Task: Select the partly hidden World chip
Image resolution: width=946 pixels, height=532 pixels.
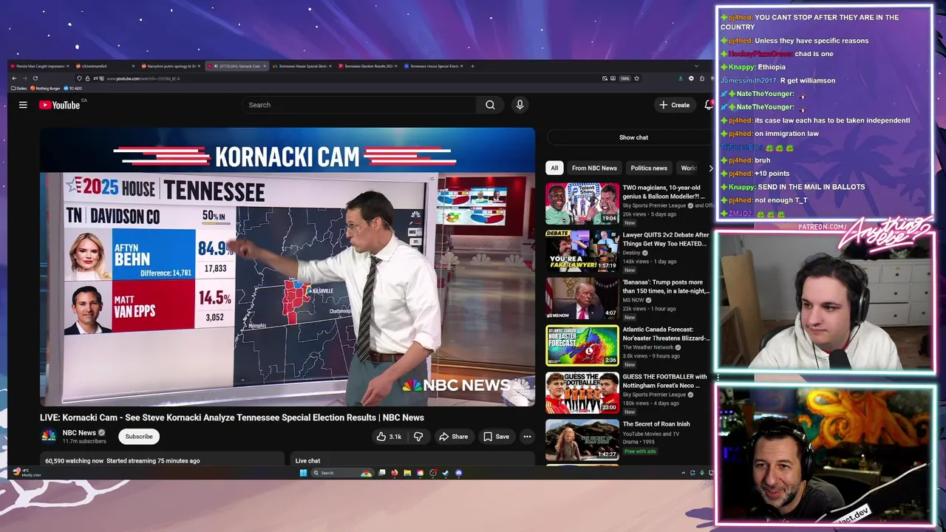Action: (x=688, y=168)
